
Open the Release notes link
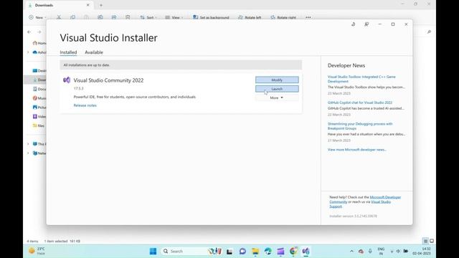point(85,105)
